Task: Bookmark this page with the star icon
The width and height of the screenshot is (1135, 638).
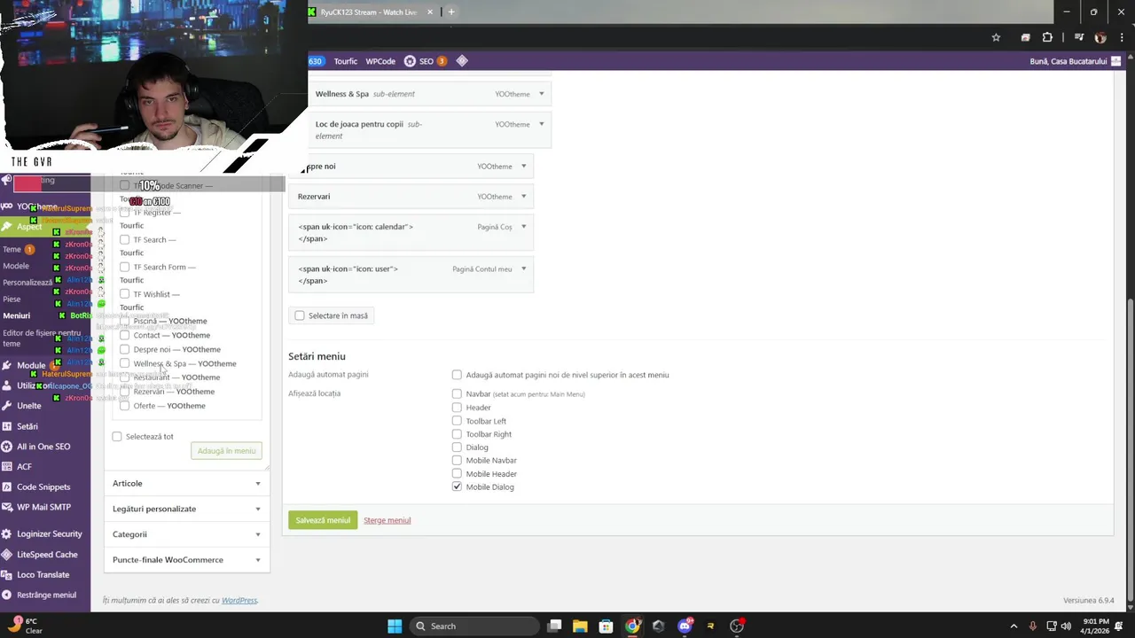Action: [996, 38]
